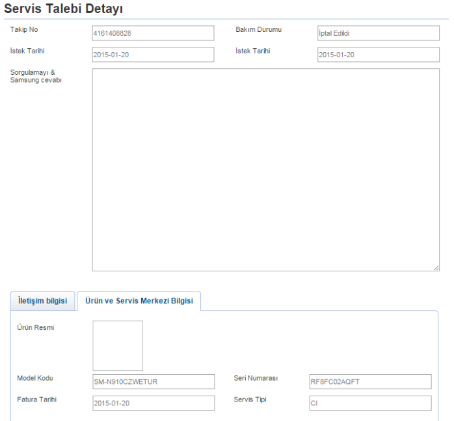Screen dimensions: 454x421
Task: Click the Bakım Durumu label
Action: (x=259, y=29)
